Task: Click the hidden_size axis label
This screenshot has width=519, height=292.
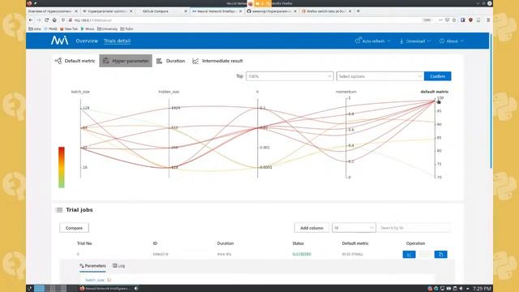Action: pyautogui.click(x=169, y=92)
